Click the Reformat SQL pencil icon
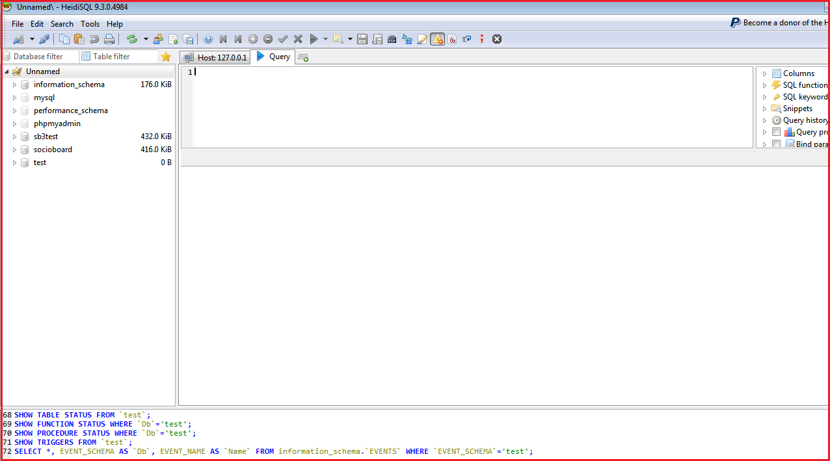Screen dimensions: 830x461 (422, 39)
